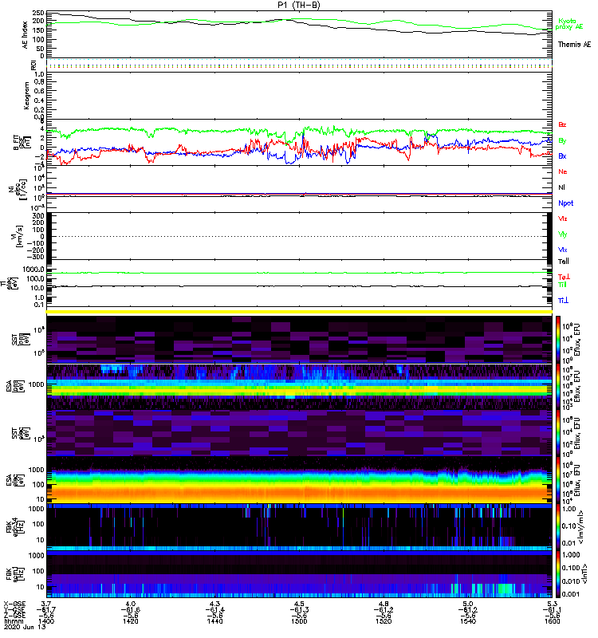Click the green Viy legend label
The height and width of the screenshot is (638, 598).
pyautogui.click(x=562, y=234)
